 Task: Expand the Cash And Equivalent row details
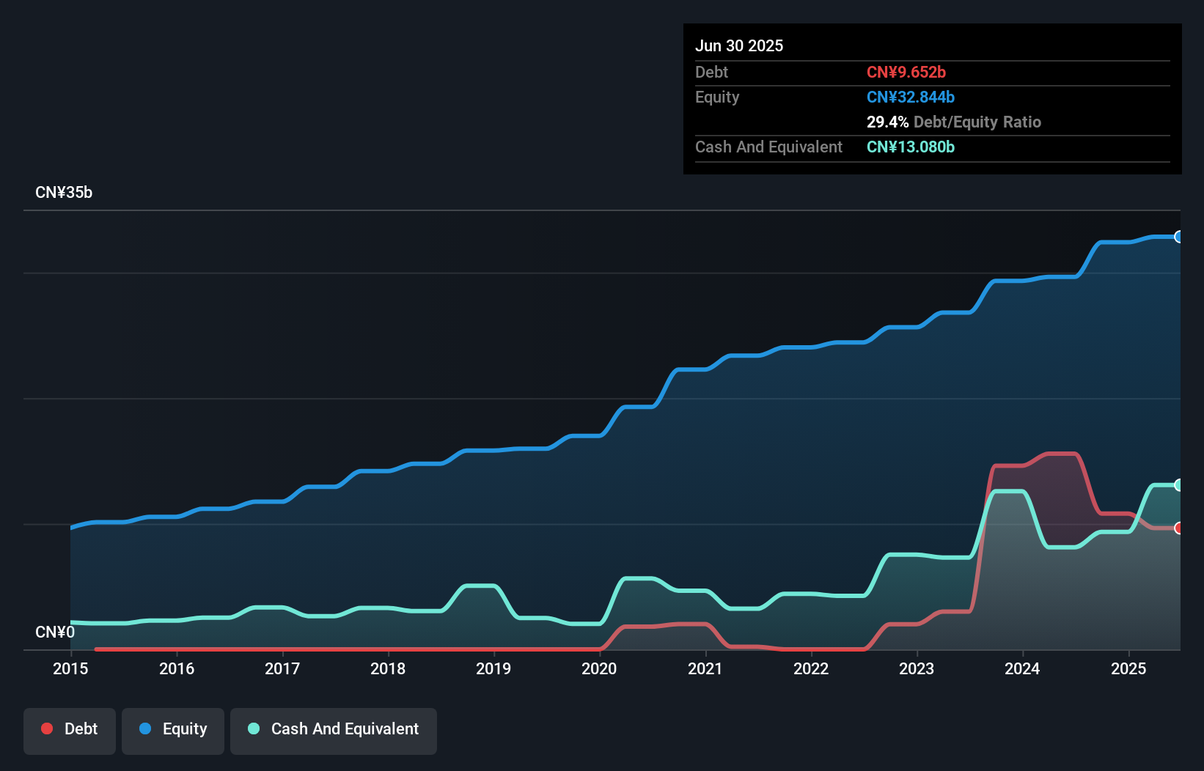point(768,147)
